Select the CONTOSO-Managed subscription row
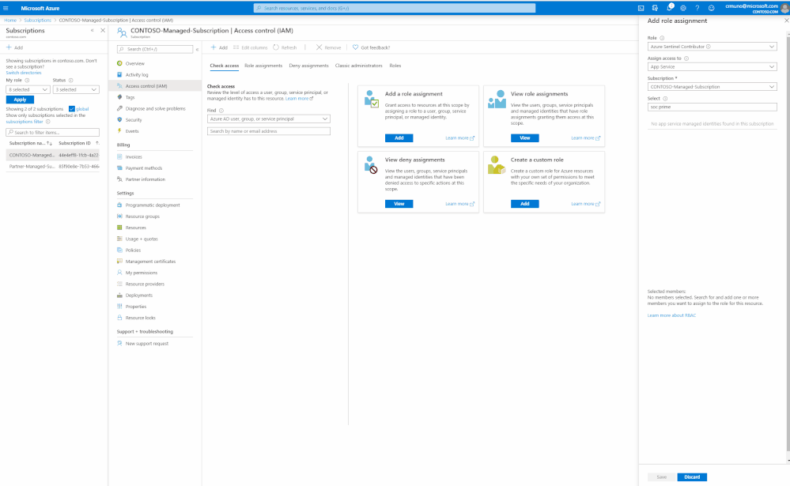This screenshot has width=790, height=486. [x=53, y=155]
